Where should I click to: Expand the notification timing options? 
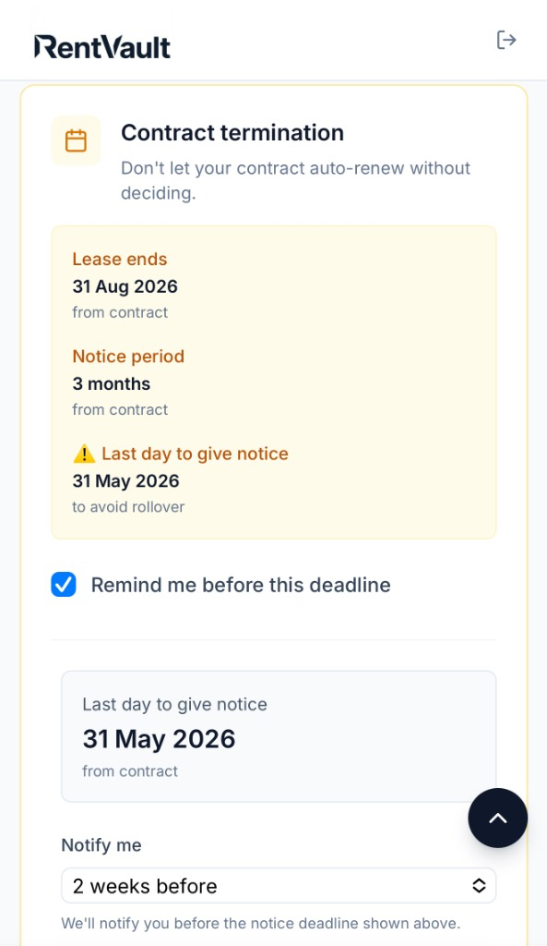pos(279,885)
